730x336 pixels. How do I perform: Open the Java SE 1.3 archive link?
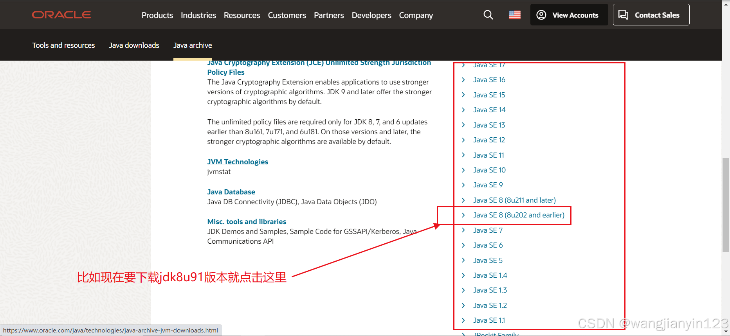[490, 290]
